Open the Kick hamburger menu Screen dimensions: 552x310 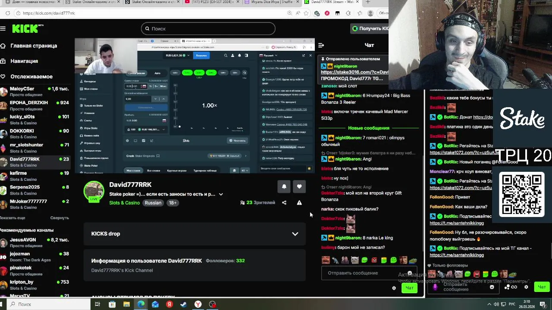coord(3,28)
